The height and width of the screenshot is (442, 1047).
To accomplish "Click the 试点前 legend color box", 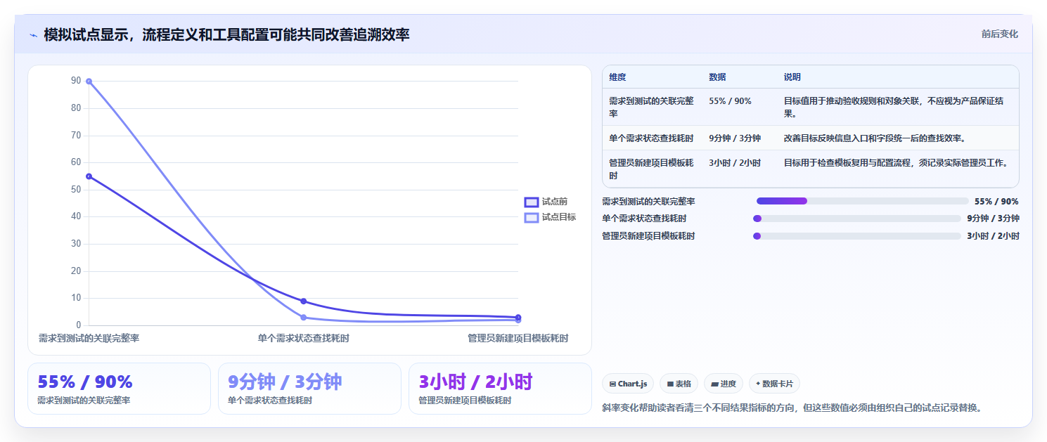I will coord(532,202).
